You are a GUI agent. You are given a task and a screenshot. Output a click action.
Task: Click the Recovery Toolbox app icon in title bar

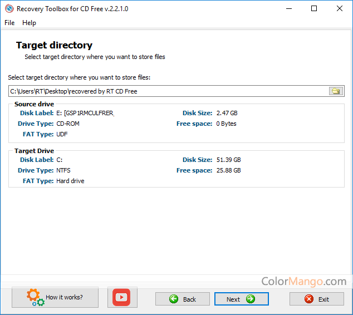pyautogui.click(x=8, y=9)
